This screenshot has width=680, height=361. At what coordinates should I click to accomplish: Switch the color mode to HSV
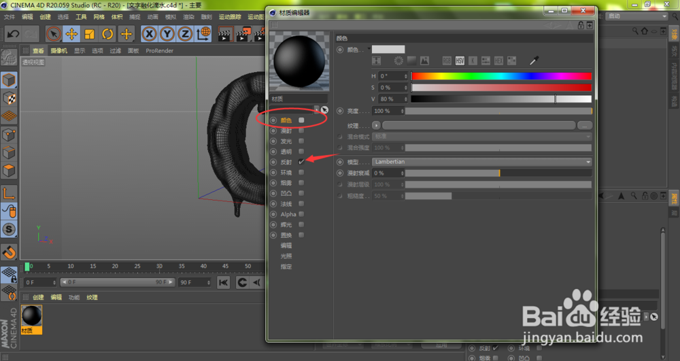[460, 61]
